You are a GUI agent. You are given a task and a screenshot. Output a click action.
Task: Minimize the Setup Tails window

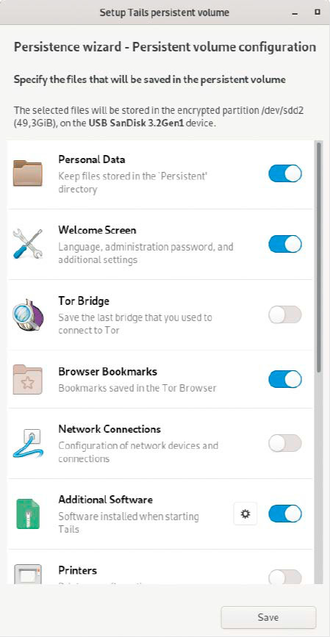point(295,13)
